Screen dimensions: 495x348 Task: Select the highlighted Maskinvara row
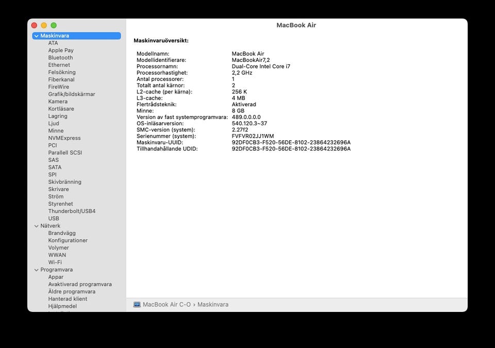pos(76,36)
